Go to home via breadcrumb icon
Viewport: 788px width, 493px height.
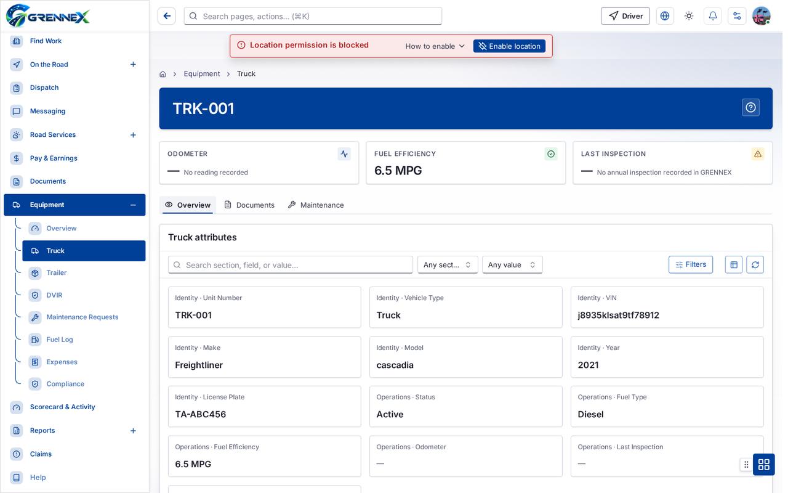[x=163, y=74]
